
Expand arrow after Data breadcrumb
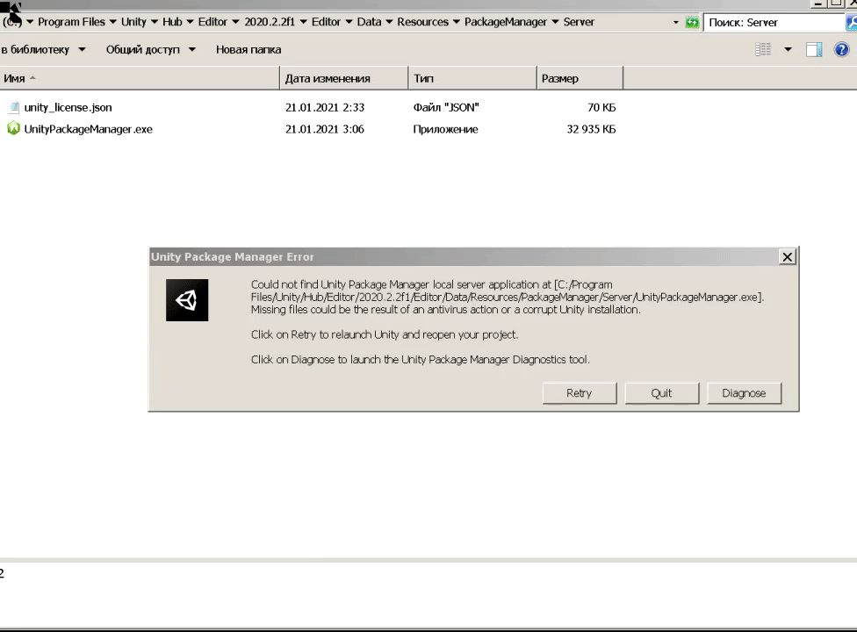(389, 22)
